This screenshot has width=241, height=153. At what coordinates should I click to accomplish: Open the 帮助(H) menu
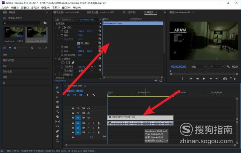pyautogui.click(x=77, y=8)
